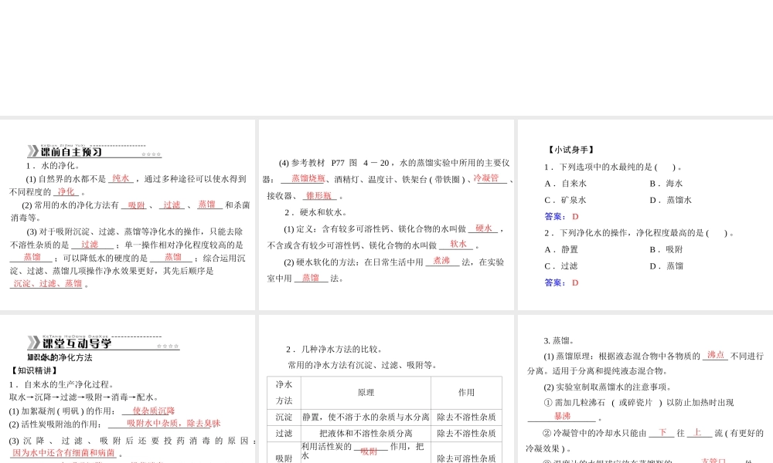
Task: Select the slide titled 课堂互动导学
Action: click(x=128, y=389)
